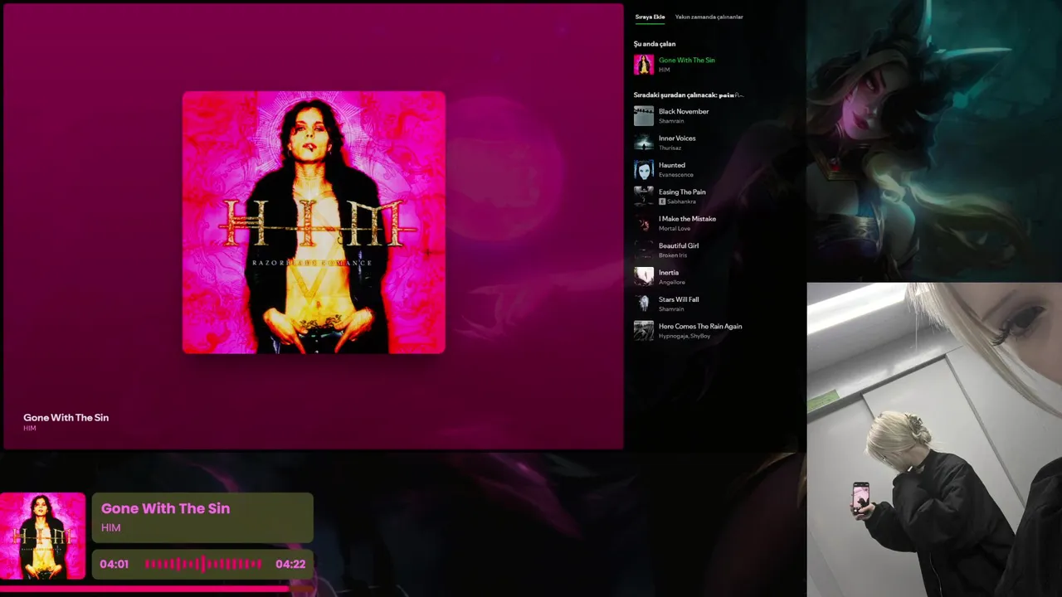
Task: Play Haunted from the queue
Action: click(x=672, y=165)
